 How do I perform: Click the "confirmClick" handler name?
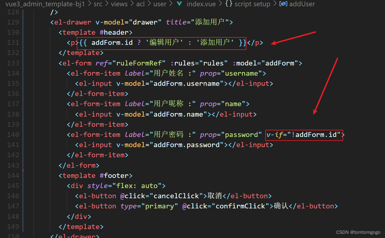(x=240, y=206)
